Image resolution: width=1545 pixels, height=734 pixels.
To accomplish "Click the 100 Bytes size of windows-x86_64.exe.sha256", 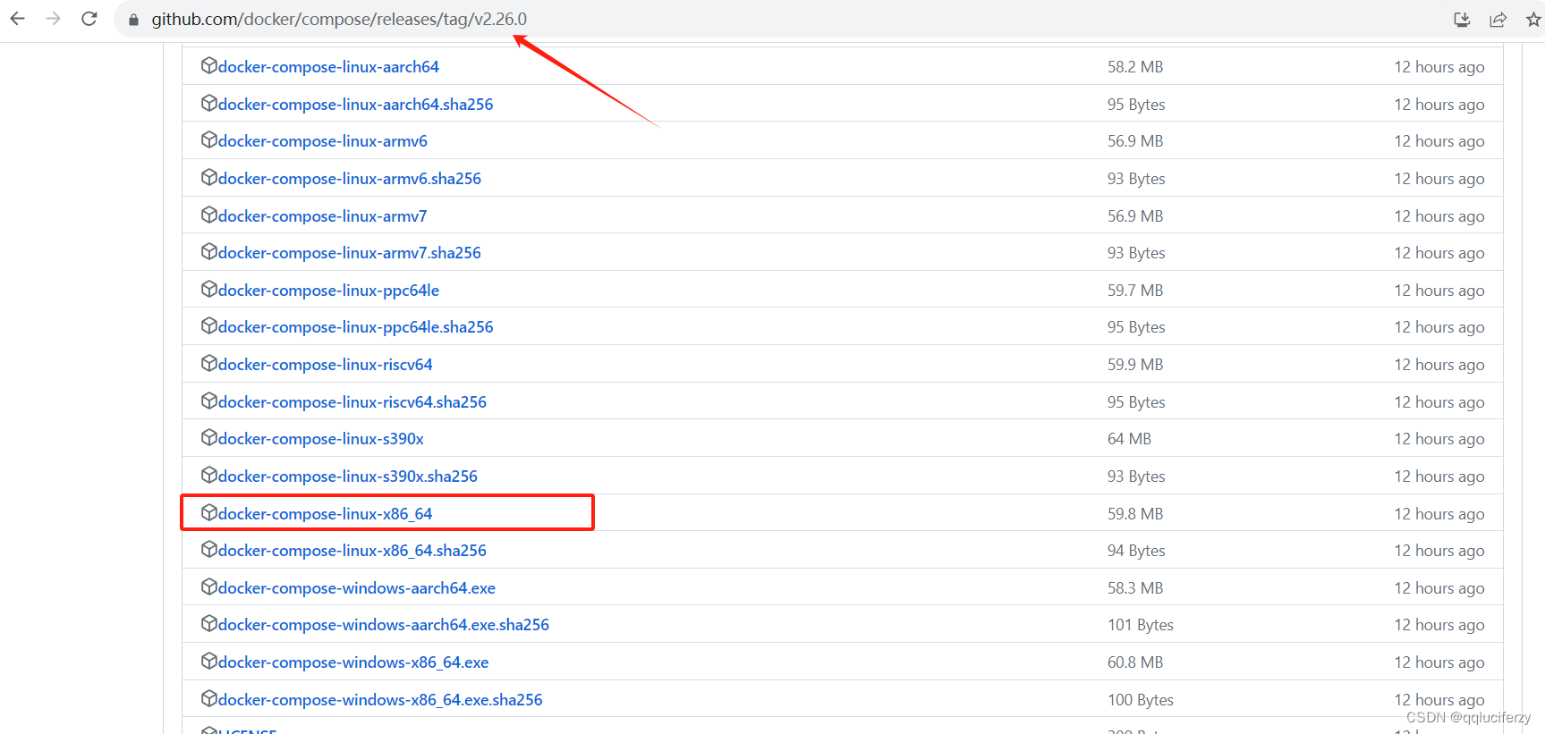I will pyautogui.click(x=1141, y=700).
